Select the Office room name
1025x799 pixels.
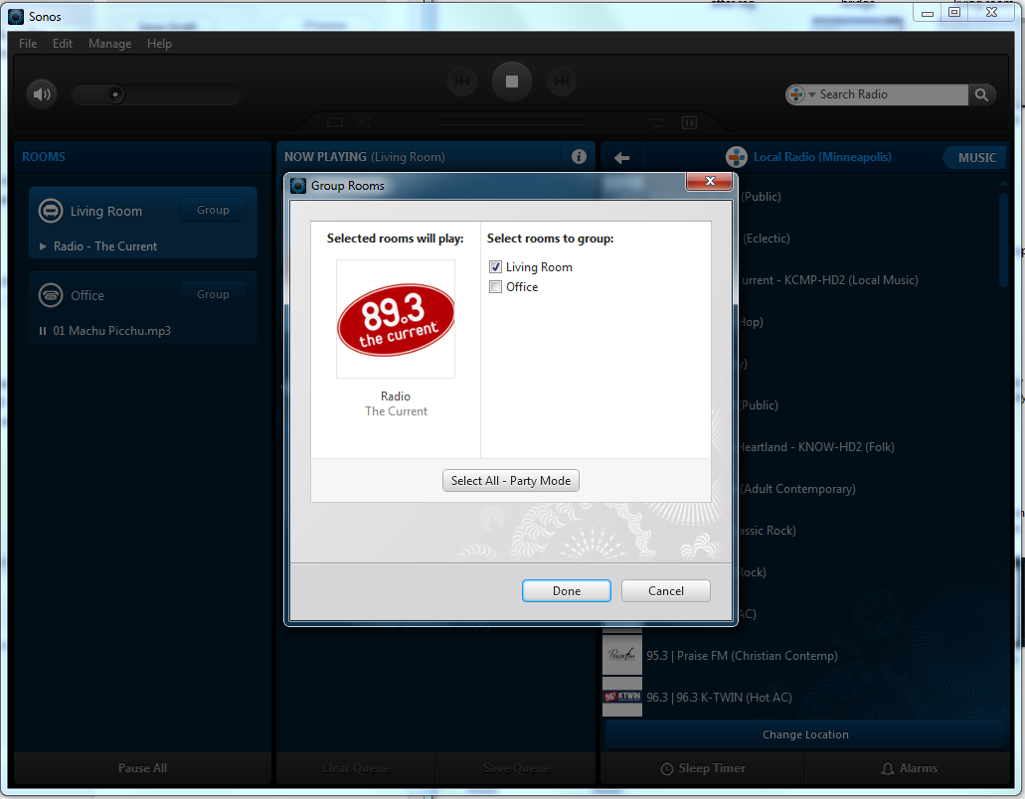tap(87, 295)
